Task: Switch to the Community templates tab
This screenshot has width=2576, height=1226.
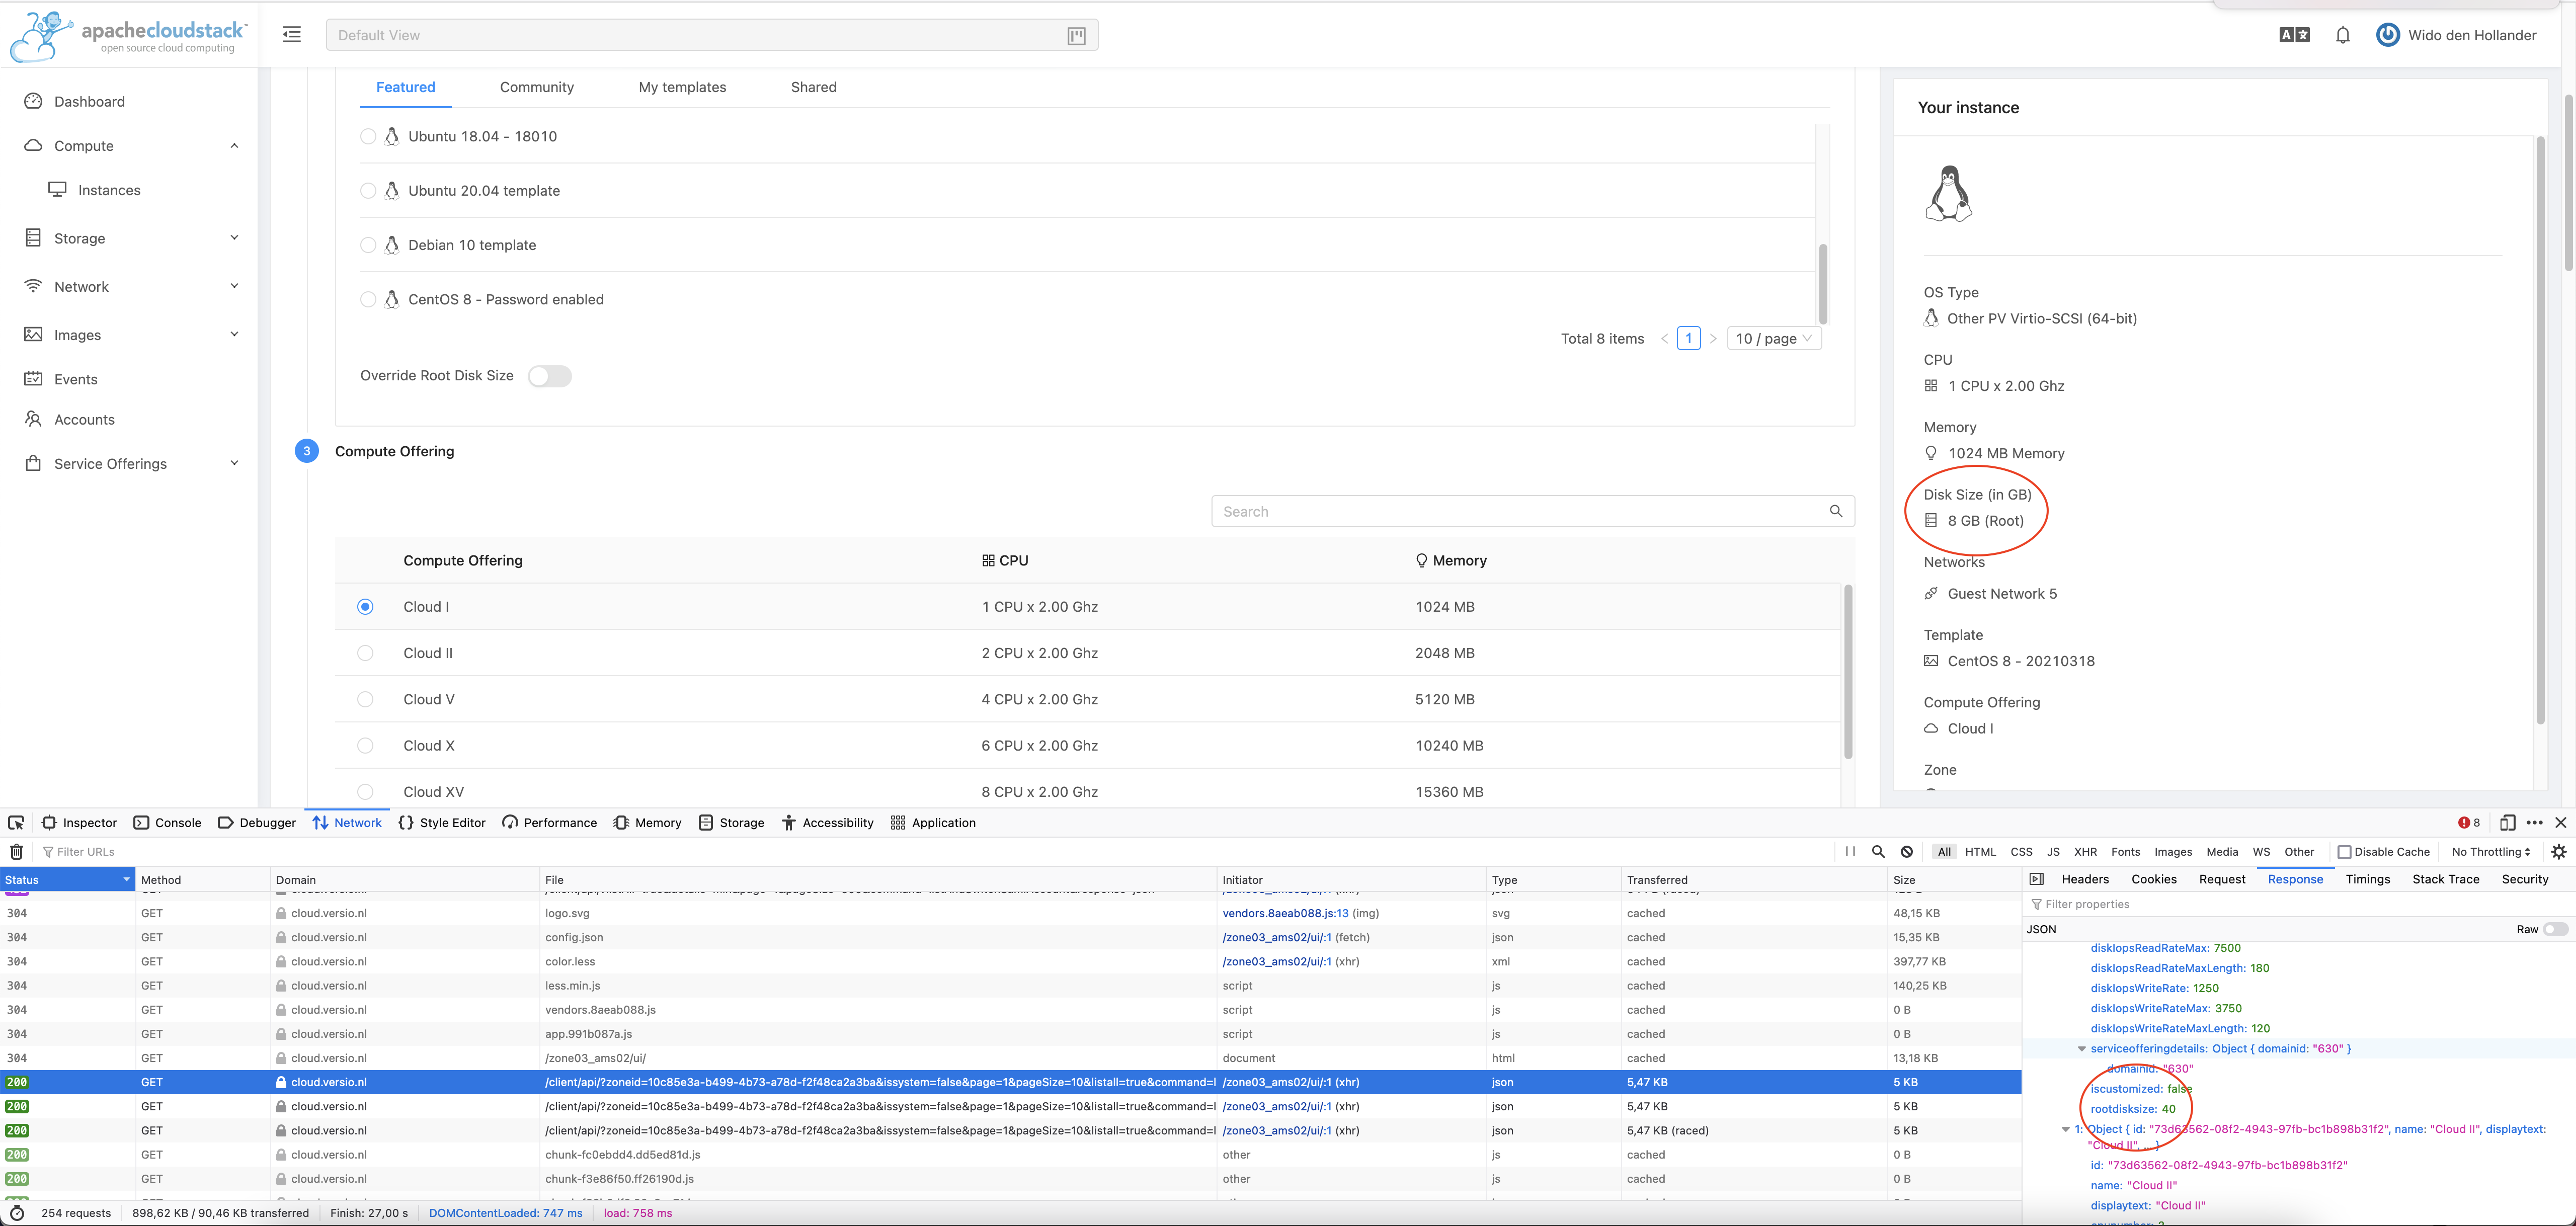Action: coord(537,87)
